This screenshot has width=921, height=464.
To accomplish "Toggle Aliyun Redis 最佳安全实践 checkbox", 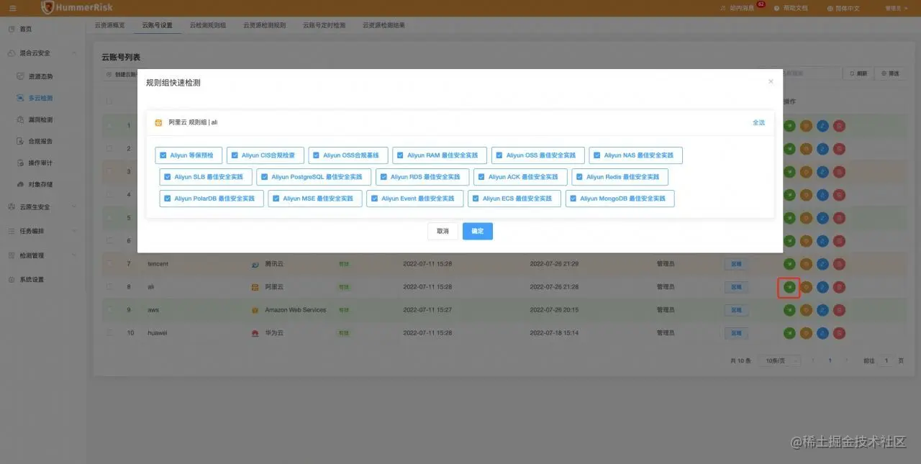I will tap(580, 177).
